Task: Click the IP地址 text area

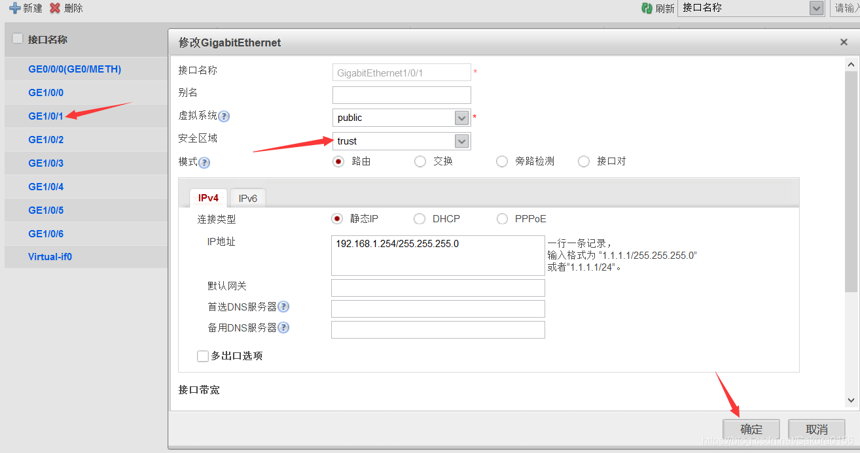Action: pyautogui.click(x=438, y=256)
